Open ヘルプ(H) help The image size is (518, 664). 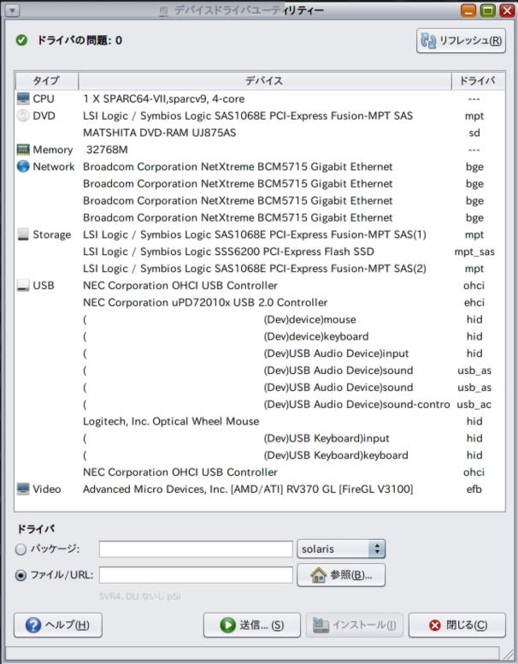click(x=58, y=625)
